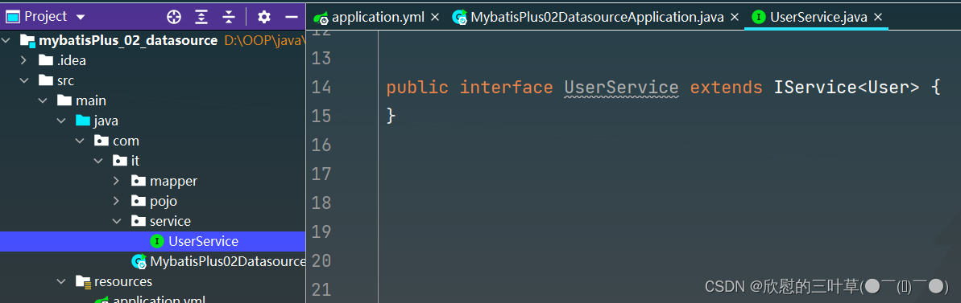
Task: Collapse the com package
Action: pos(80,141)
